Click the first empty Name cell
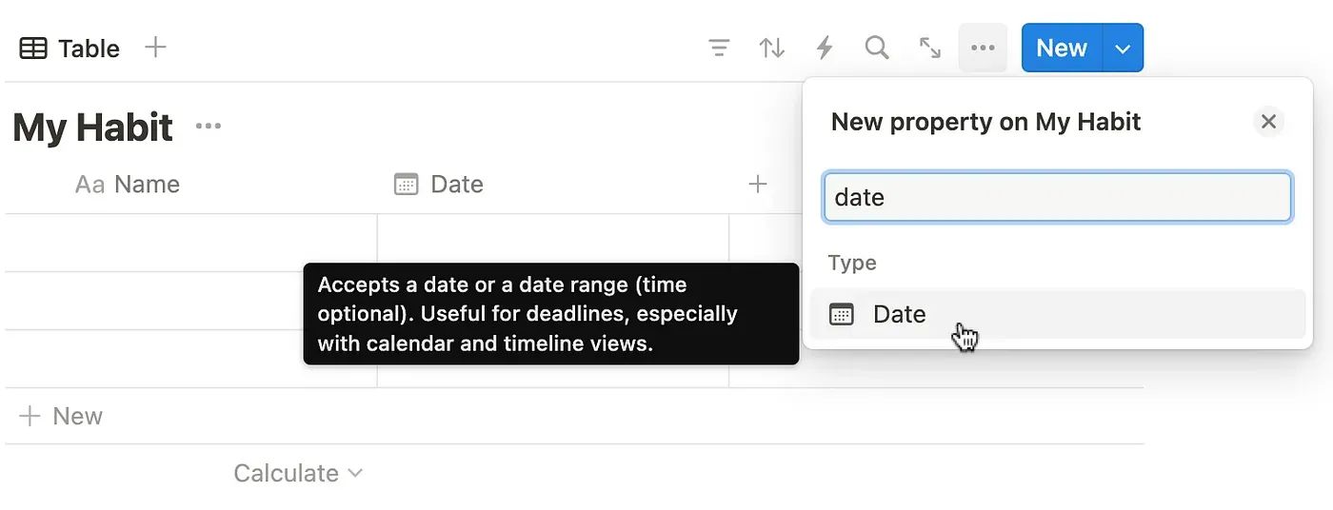This screenshot has width=1333, height=510. pos(190,243)
